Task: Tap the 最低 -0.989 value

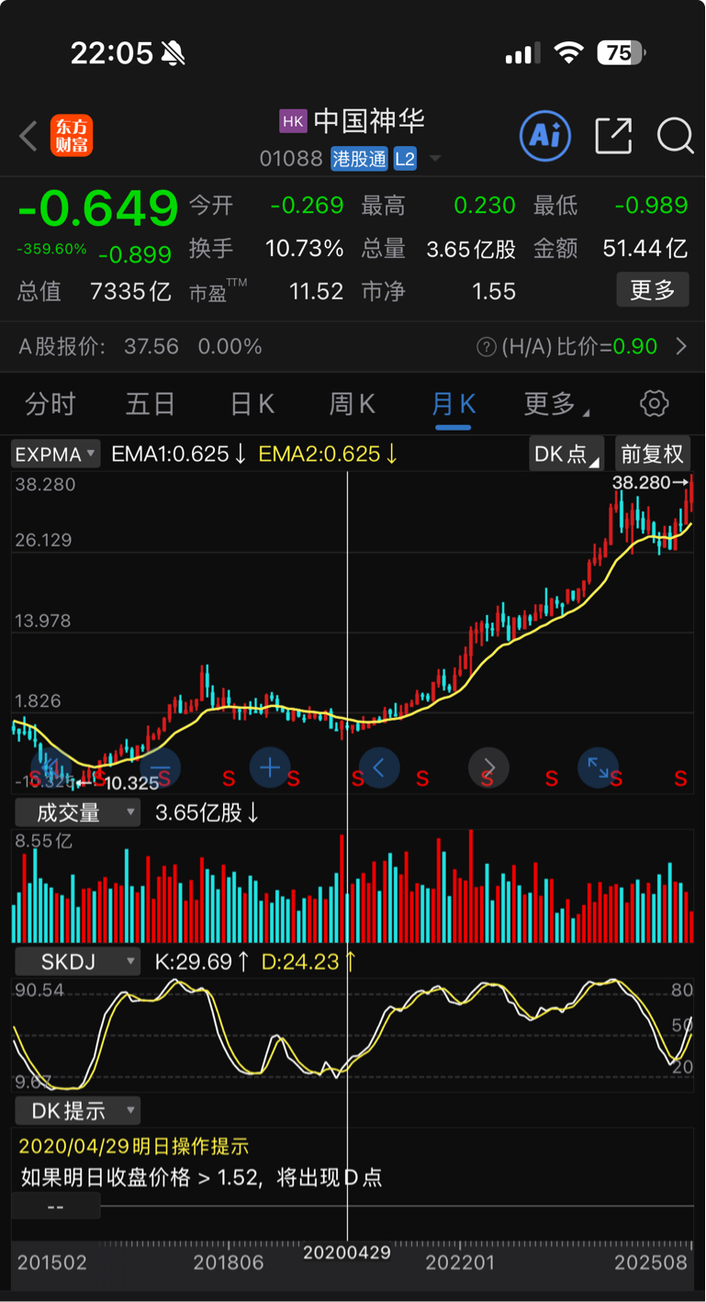Action: (x=651, y=206)
